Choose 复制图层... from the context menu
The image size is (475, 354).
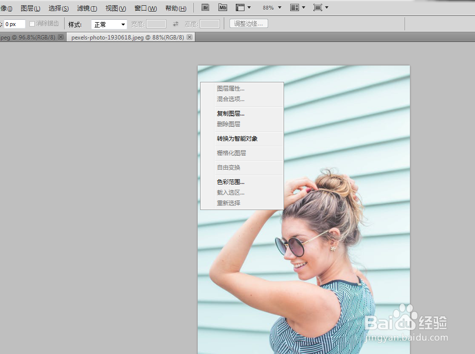(242, 114)
